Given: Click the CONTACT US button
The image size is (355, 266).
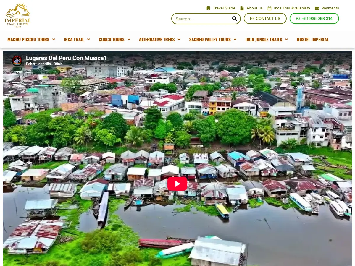Looking at the screenshot, I should click(x=265, y=18).
